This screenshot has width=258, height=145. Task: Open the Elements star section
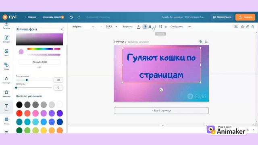pos(6,93)
